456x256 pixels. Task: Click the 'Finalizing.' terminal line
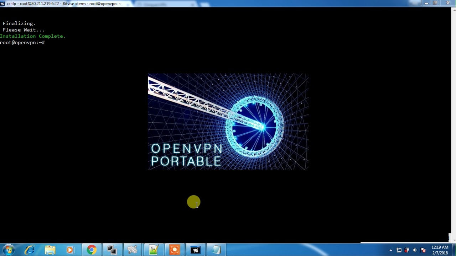pos(19,23)
